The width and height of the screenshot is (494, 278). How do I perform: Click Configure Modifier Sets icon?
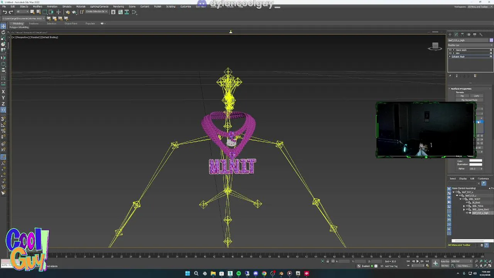pos(475,76)
